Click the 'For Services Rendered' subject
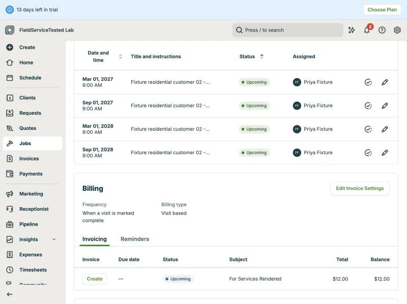This screenshot has width=407, height=304. pyautogui.click(x=255, y=279)
